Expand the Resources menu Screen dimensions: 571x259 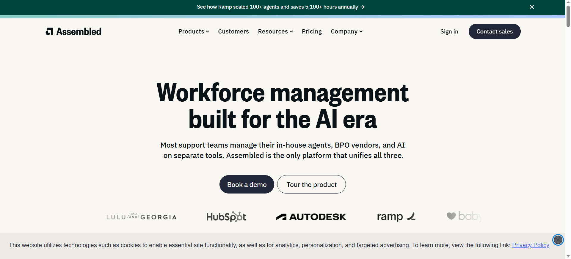(x=275, y=31)
